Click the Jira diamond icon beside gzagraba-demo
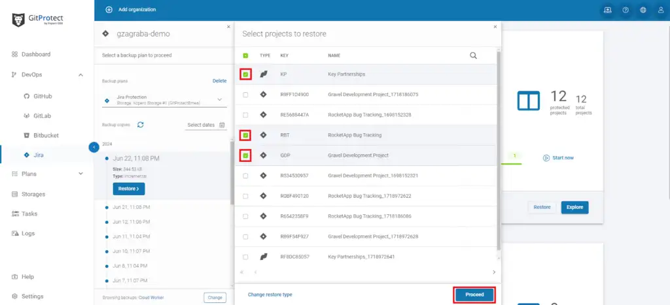The image size is (670, 305). pyautogui.click(x=105, y=34)
